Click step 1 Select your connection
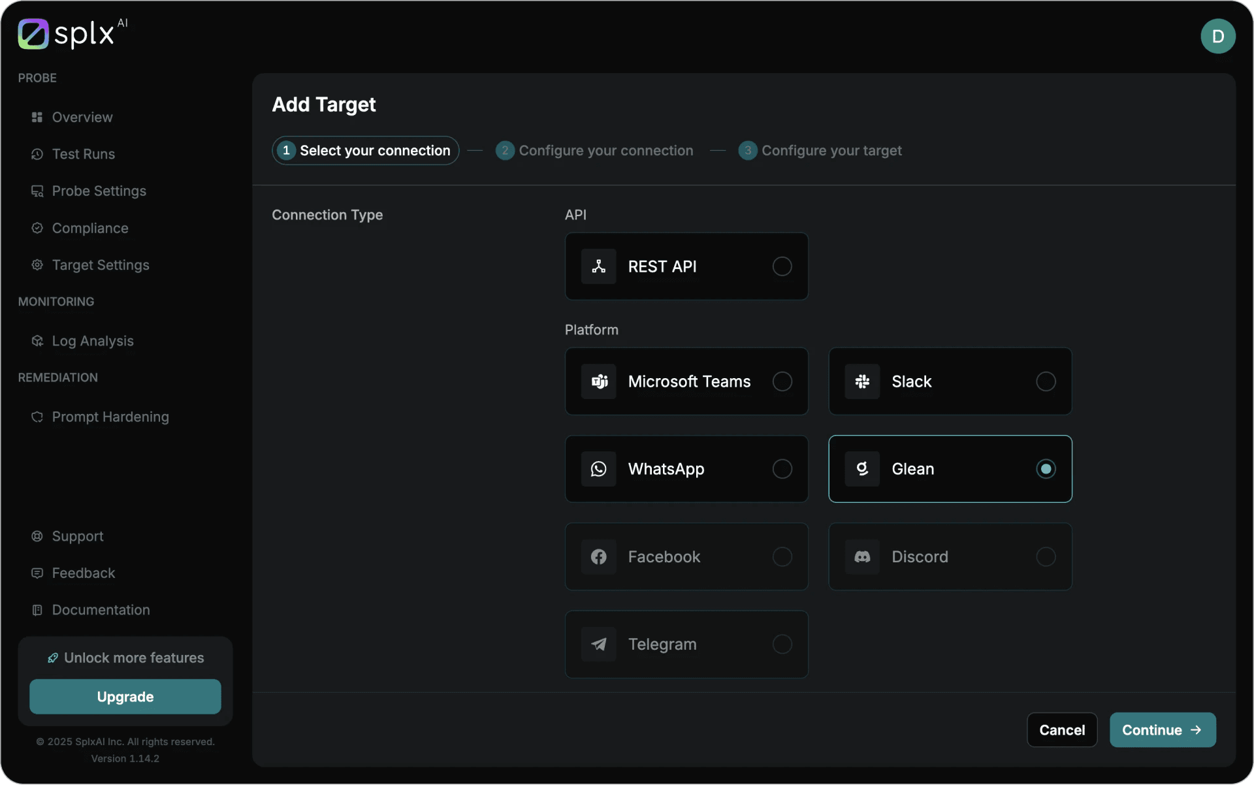The image size is (1254, 785). (x=365, y=151)
